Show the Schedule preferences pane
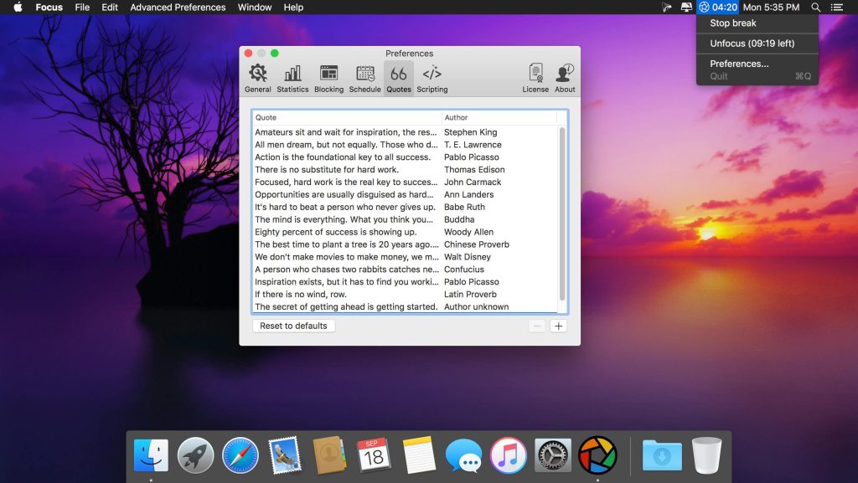This screenshot has height=483, width=858. coord(364,78)
